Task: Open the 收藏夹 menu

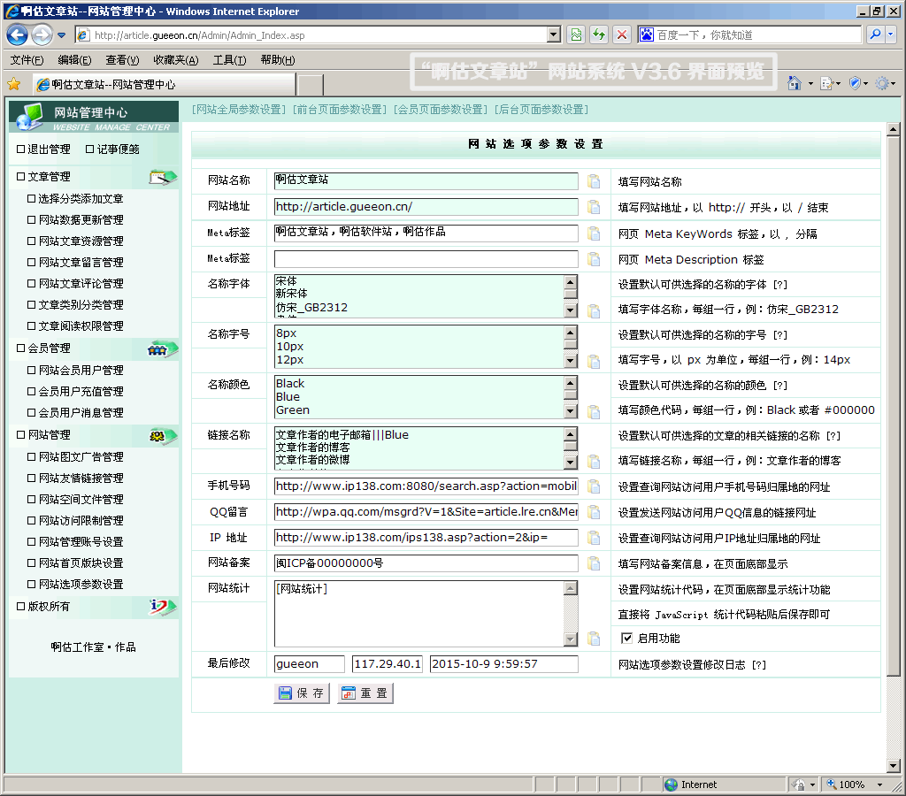Action: click(174, 60)
